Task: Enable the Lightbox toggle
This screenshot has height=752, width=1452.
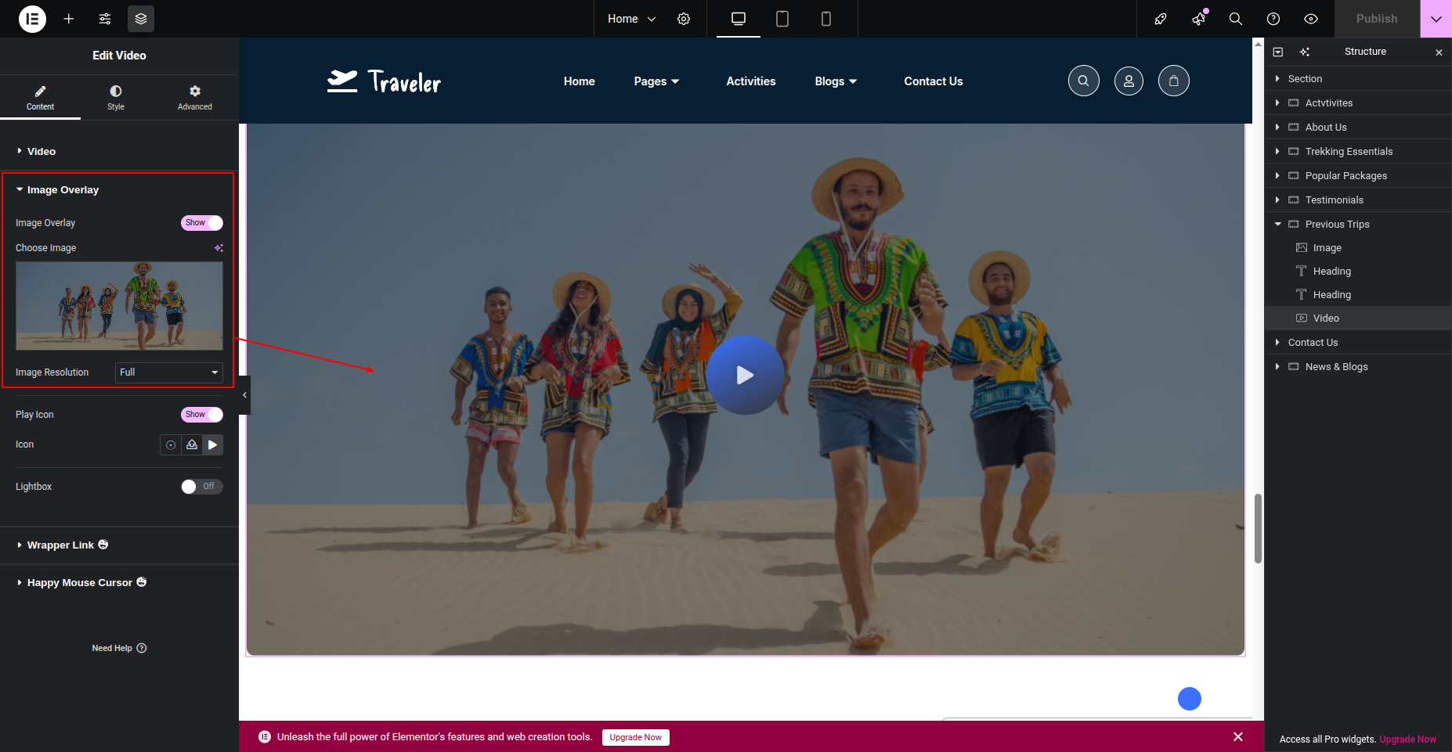Action: point(202,487)
